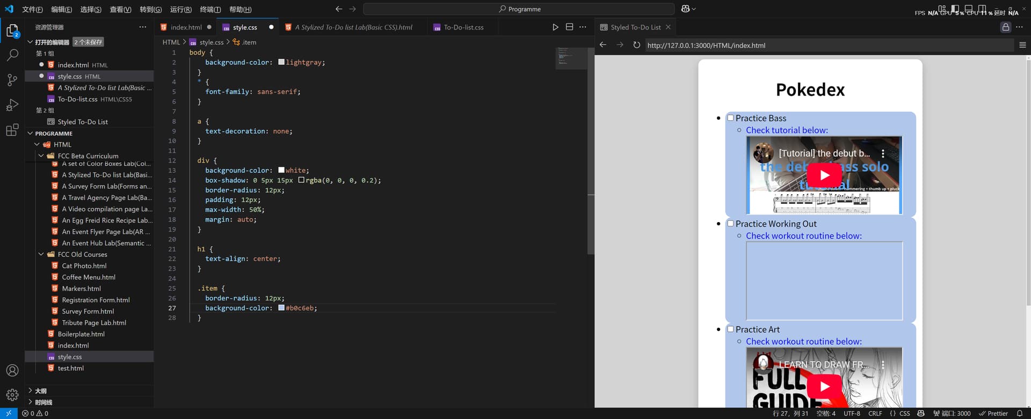This screenshot has height=419, width=1031.
Task: Open the color picker for the lightgray swatch
Action: pyautogui.click(x=281, y=62)
